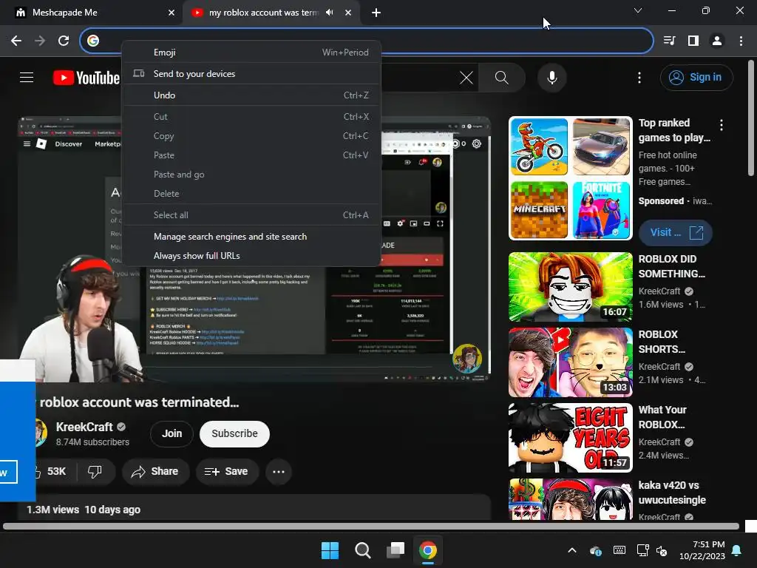Viewport: 757px width, 568px height.
Task: Click Chrome icon in taskbar
Action: click(x=428, y=550)
